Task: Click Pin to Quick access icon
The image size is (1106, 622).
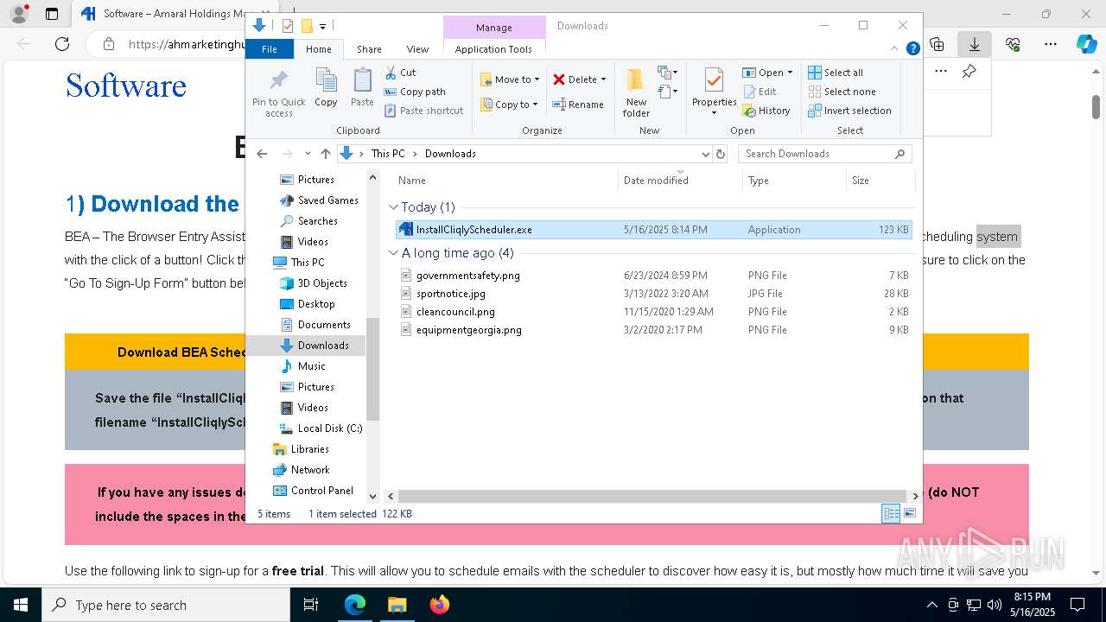Action: [278, 93]
